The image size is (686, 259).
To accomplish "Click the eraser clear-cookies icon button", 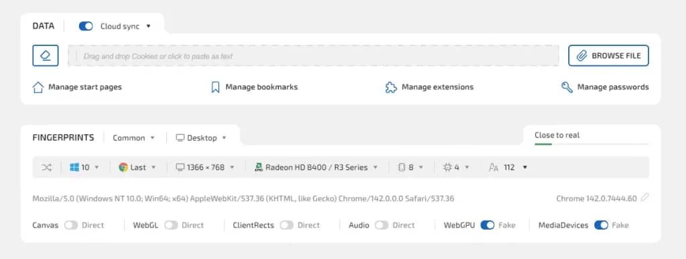I will (x=46, y=56).
